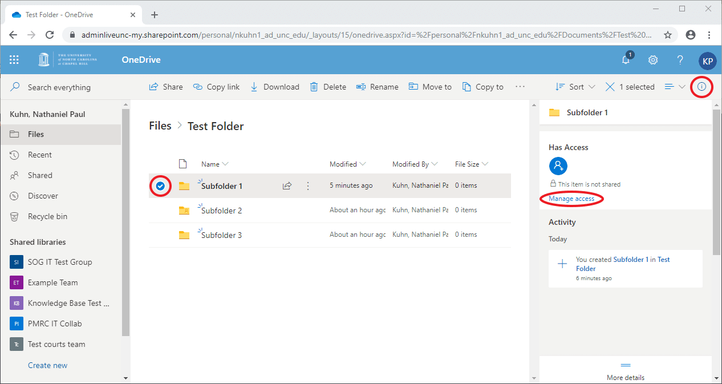This screenshot has width=722, height=384.
Task: Click the help question mark icon
Action: click(680, 60)
